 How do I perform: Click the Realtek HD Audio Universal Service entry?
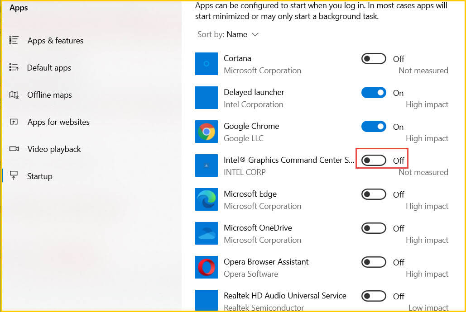pyautogui.click(x=285, y=295)
